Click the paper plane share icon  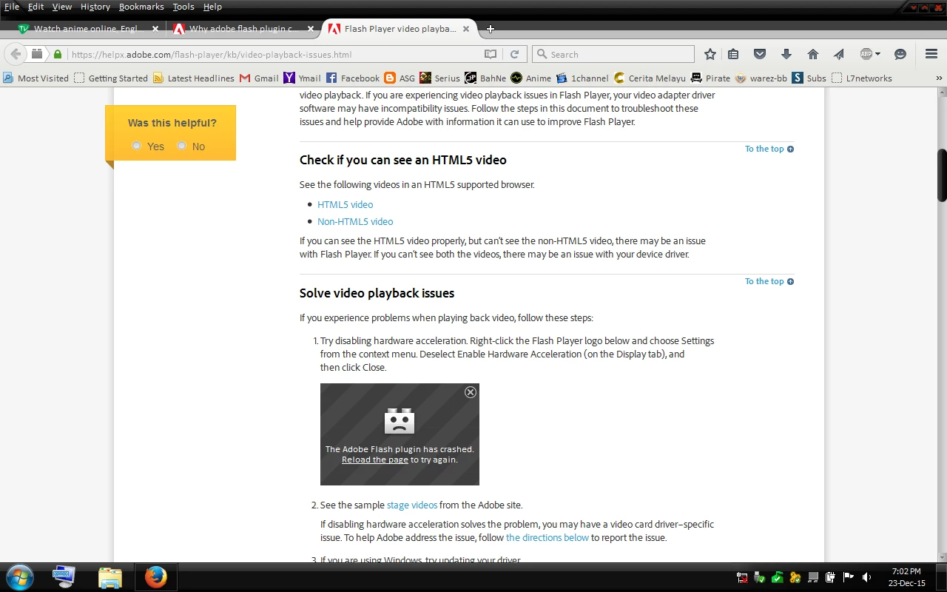point(839,54)
